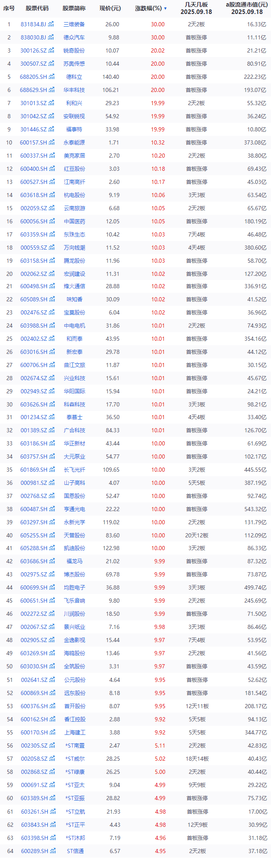This screenshot has height=858, width=271.
Task: Open stock name link 万向钱潮
Action: coord(75,248)
